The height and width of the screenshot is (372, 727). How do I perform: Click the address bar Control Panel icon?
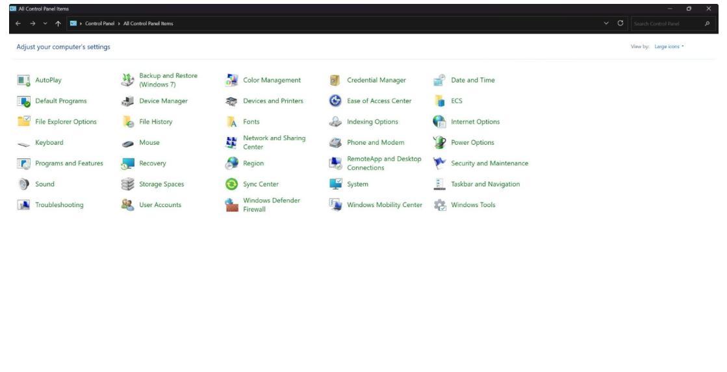pos(73,23)
